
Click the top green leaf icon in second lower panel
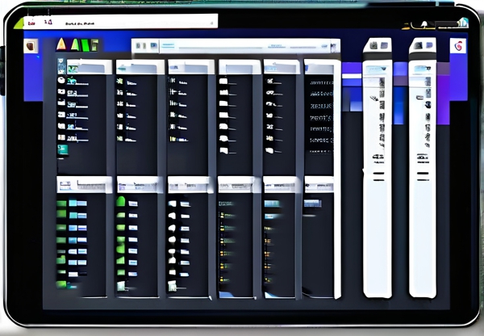(121, 202)
